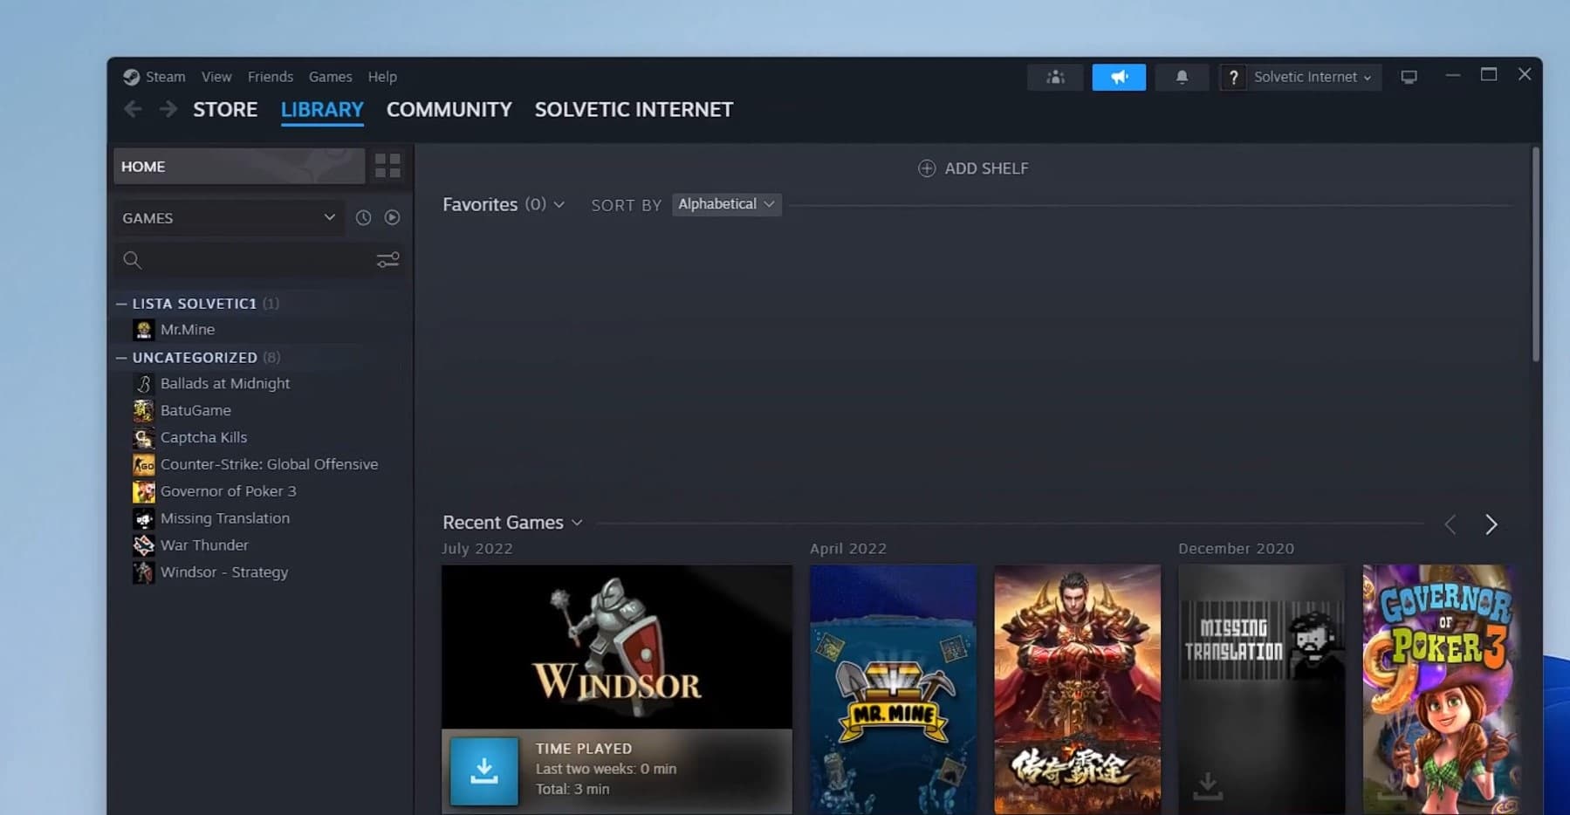
Task: Click inside the library search field
Action: coord(258,260)
